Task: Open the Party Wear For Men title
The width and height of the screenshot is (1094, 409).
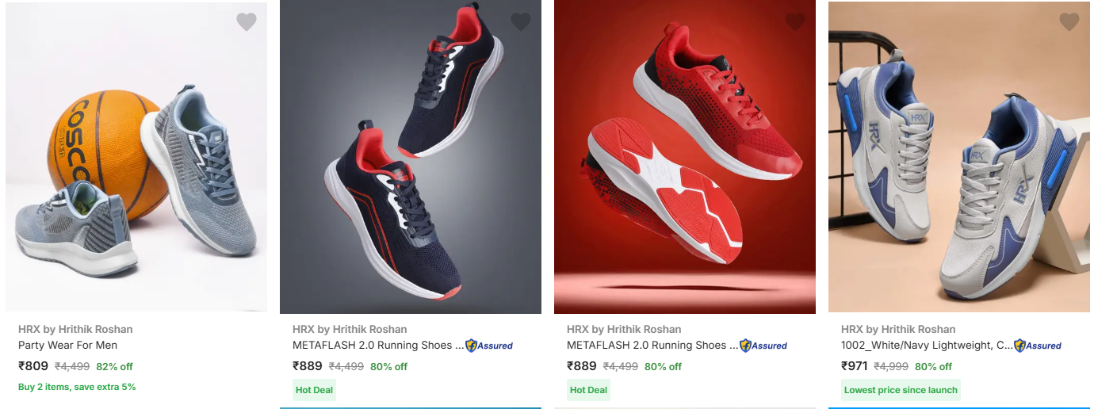Action: click(x=68, y=346)
